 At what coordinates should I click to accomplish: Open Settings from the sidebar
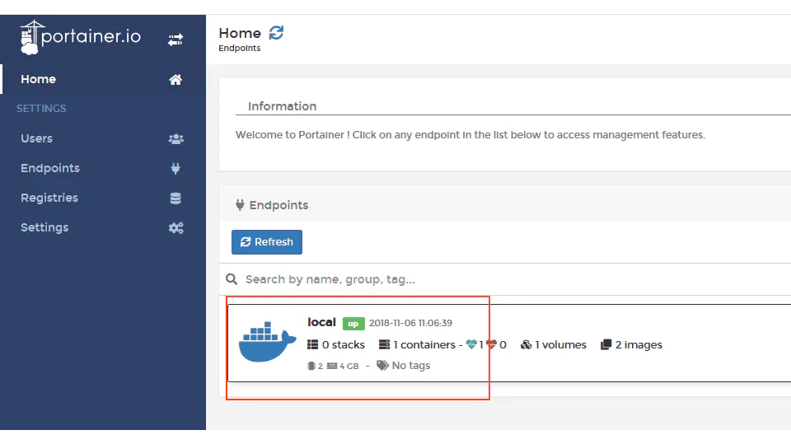(x=44, y=228)
